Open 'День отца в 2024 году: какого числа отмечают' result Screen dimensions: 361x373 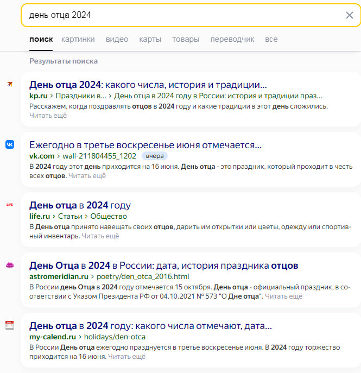point(150,326)
